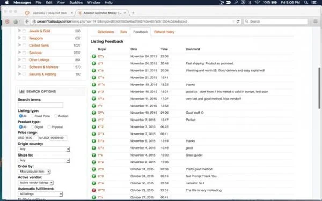Select Auction listing type radio
This screenshot has height=201, width=322.
(56, 116)
